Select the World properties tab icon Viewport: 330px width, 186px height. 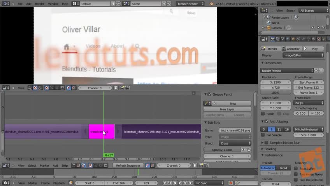click(x=288, y=39)
